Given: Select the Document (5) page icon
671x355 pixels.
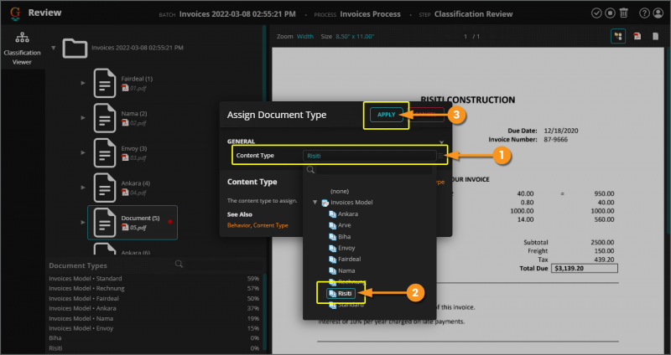Looking at the screenshot, I should pos(104,222).
